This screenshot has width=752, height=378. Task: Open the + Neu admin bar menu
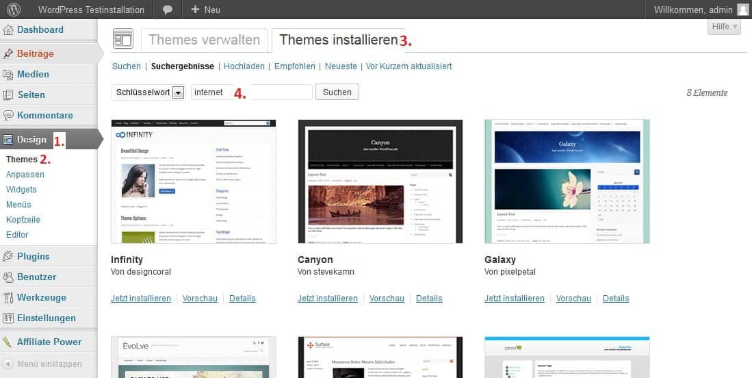point(205,10)
